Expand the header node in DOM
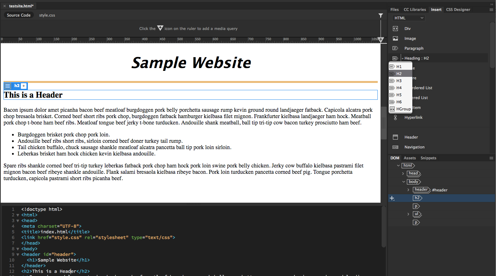 (408, 190)
